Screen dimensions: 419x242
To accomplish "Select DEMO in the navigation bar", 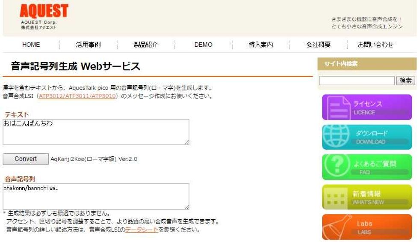I will (x=203, y=45).
